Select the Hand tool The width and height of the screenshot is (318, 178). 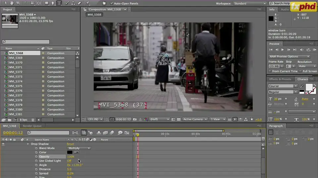coord(12,3)
